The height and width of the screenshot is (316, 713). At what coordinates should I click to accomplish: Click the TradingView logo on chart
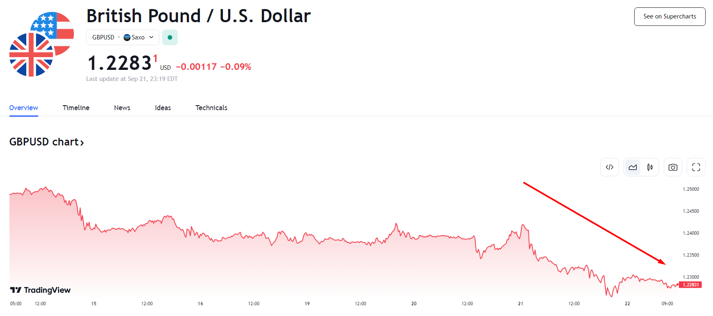40,290
